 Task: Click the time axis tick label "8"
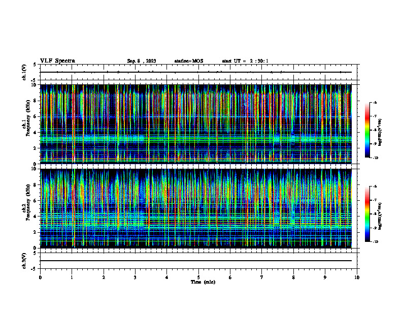point(293,277)
